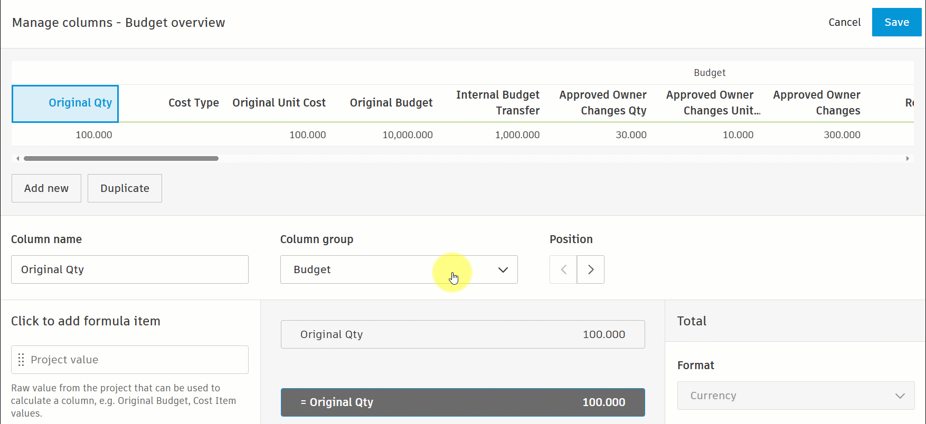Screen dimensions: 926x424
Task: Click the horizontal scrollbar thumb
Action: (x=121, y=158)
